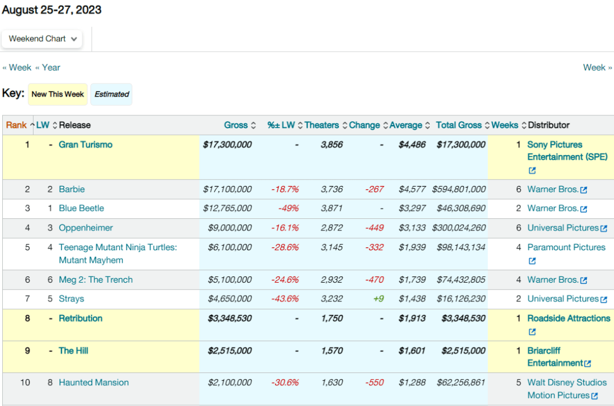Go to previous week link
614x406 pixels.
tap(17, 67)
